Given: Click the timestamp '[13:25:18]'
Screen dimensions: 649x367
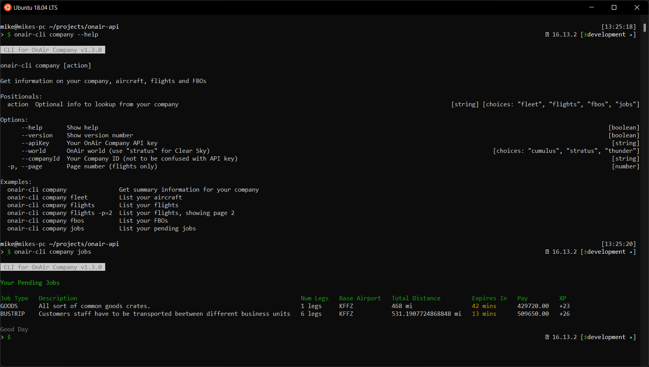Looking at the screenshot, I should pyautogui.click(x=619, y=27).
